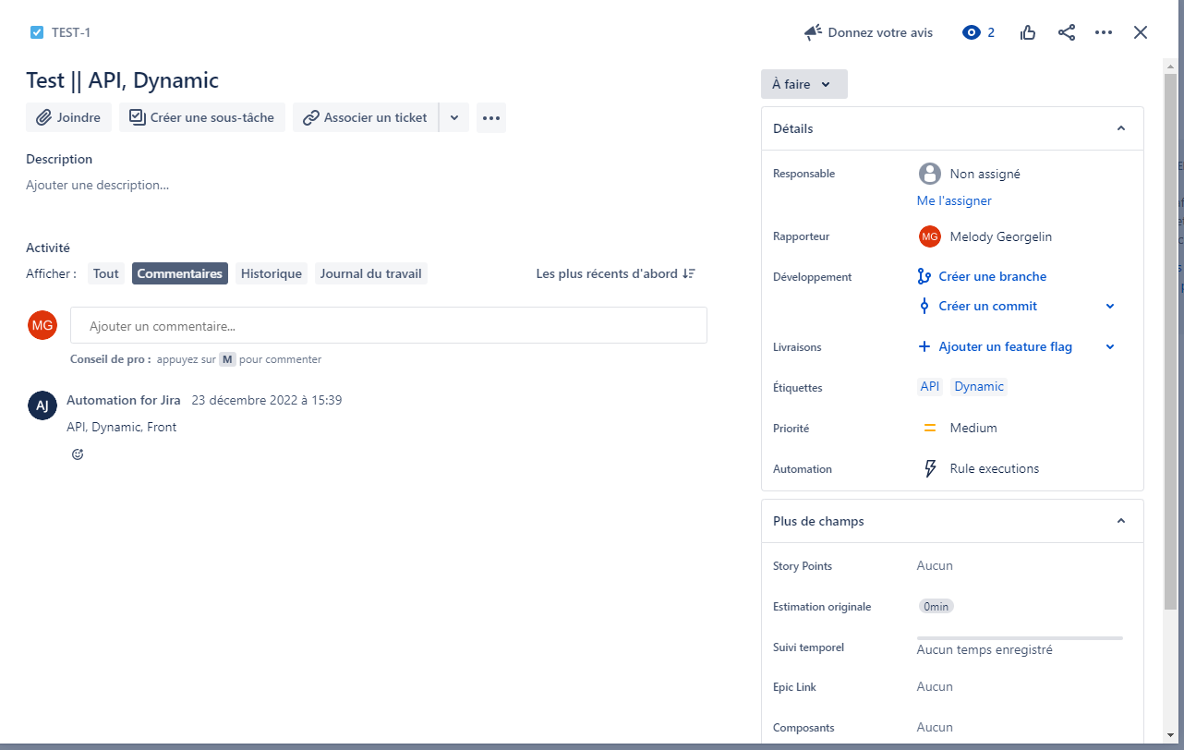Open the overflow ellipsis below the issue title
This screenshot has width=1184, height=750.
point(490,117)
